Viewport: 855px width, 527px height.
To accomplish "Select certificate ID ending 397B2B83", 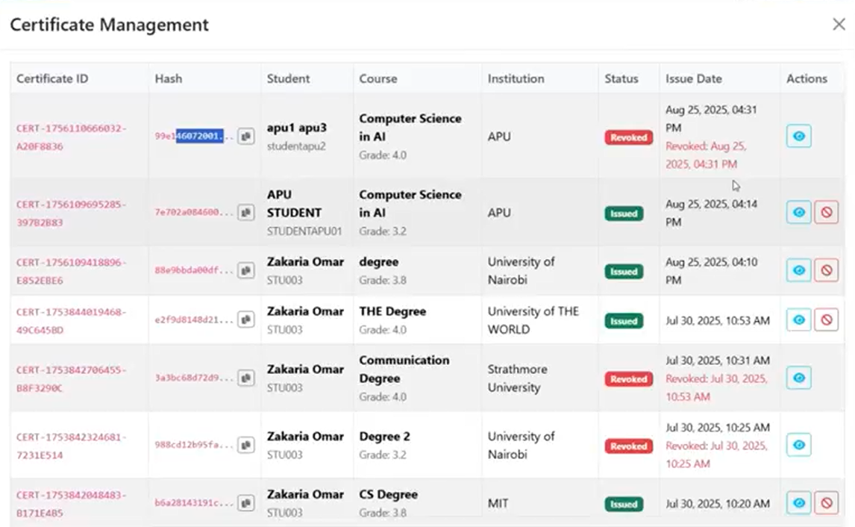I will click(71, 213).
